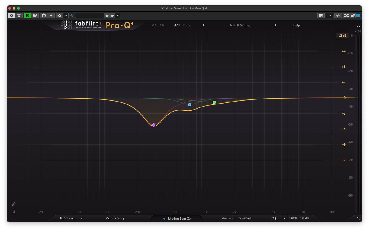Viewport: 369px width, 230px height.
Task: Enable Write automation mode
Action: point(35,15)
